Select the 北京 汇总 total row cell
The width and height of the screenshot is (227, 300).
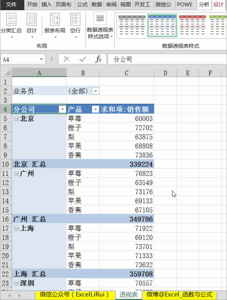[x=39, y=164]
